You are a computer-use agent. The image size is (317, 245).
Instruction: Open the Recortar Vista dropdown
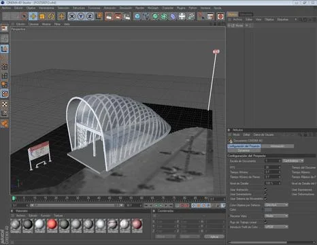coord(276,216)
